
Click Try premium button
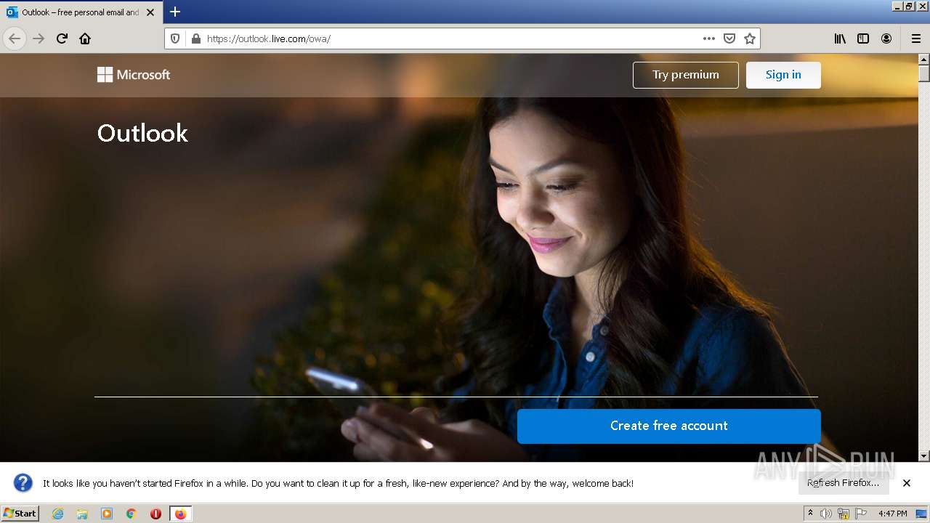(686, 75)
